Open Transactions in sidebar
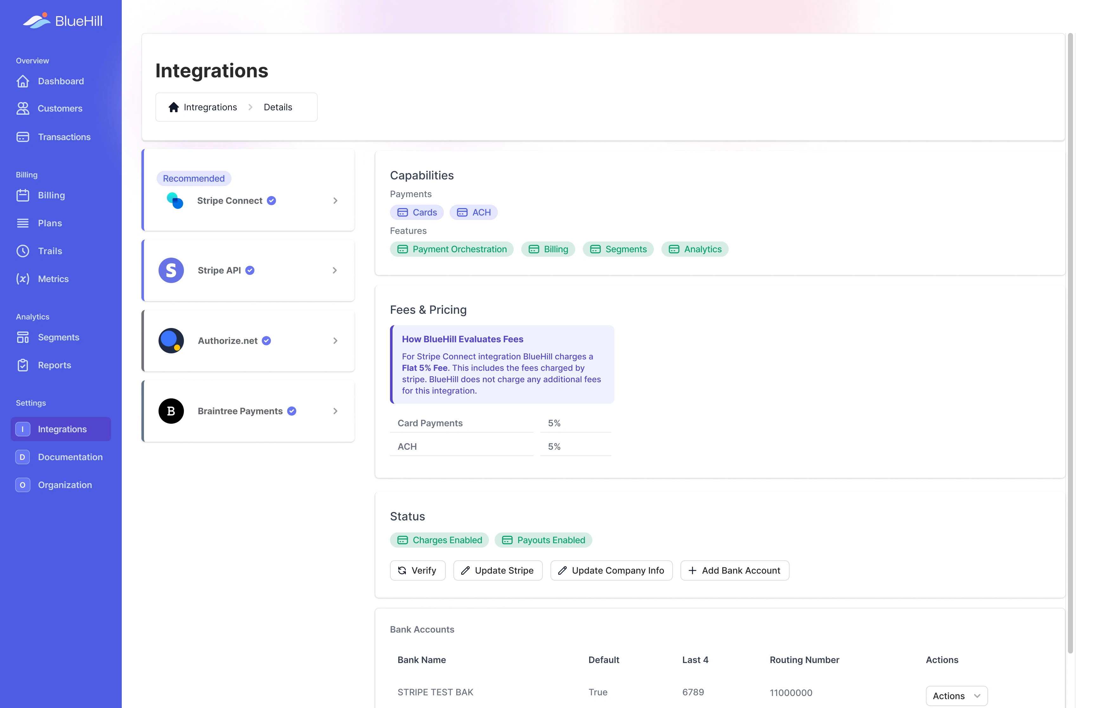The height and width of the screenshot is (708, 1099). click(61, 137)
